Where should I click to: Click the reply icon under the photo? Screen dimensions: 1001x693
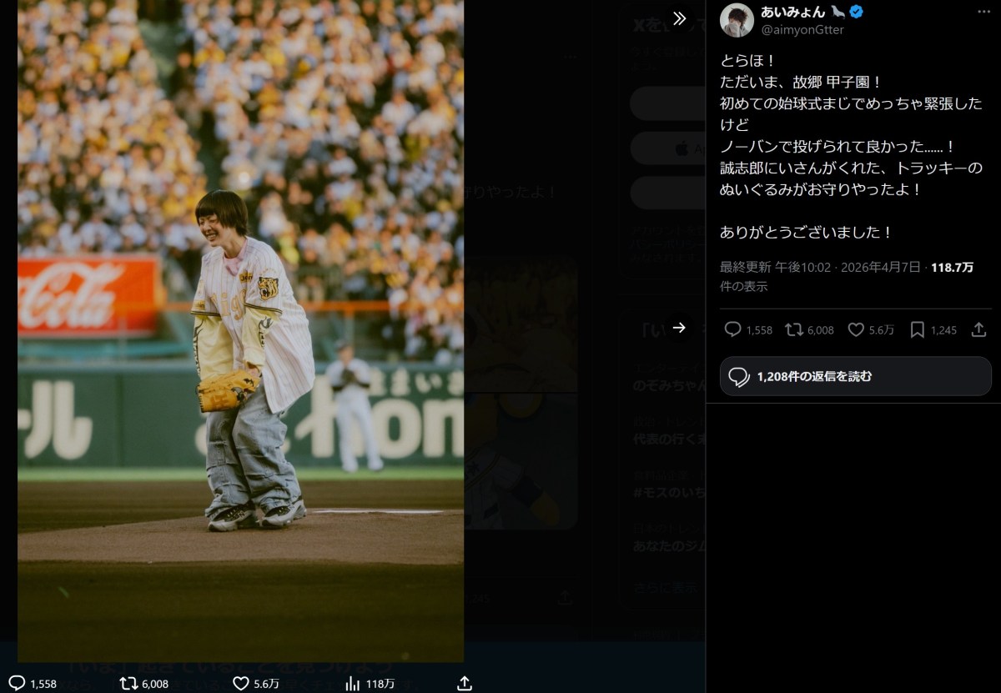17,683
